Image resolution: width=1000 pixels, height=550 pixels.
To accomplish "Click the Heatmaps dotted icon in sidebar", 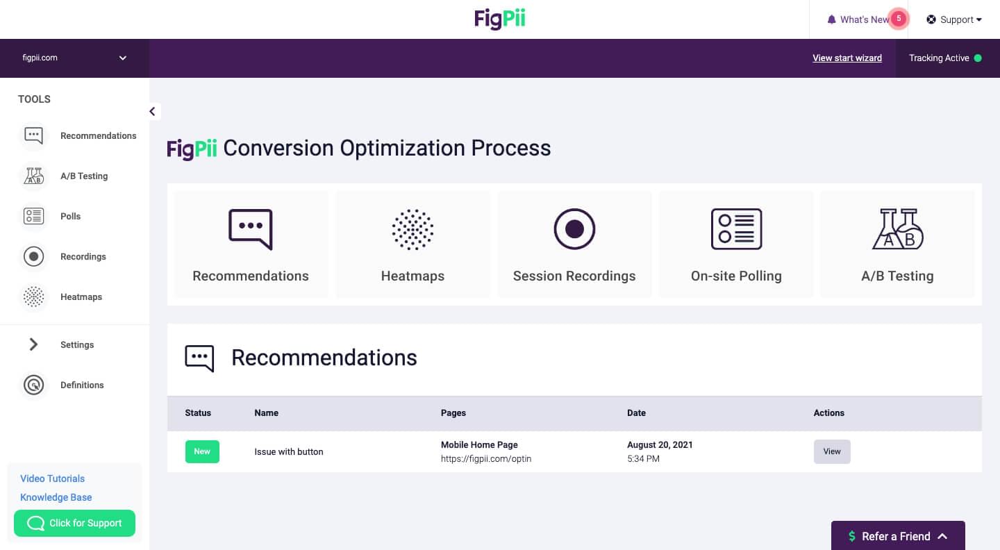I will tap(33, 297).
